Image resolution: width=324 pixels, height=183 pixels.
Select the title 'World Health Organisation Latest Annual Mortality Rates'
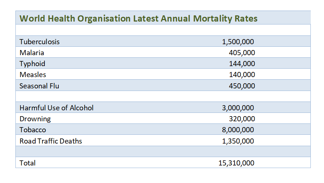[x=138, y=19]
